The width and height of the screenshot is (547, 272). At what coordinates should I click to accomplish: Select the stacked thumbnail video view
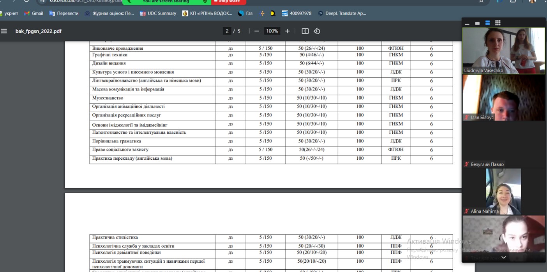487,23
